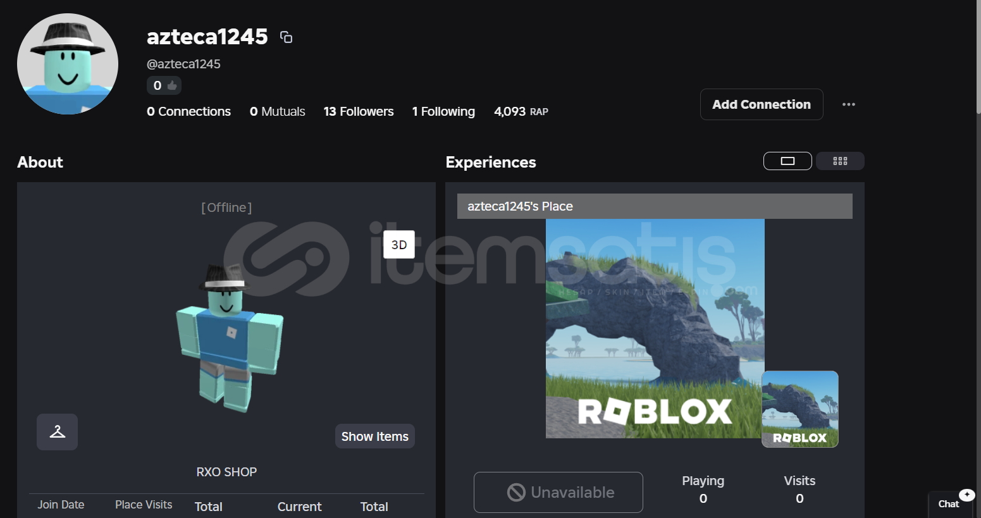The height and width of the screenshot is (518, 981).
Task: Open the large Roblox place image
Action: tap(655, 328)
